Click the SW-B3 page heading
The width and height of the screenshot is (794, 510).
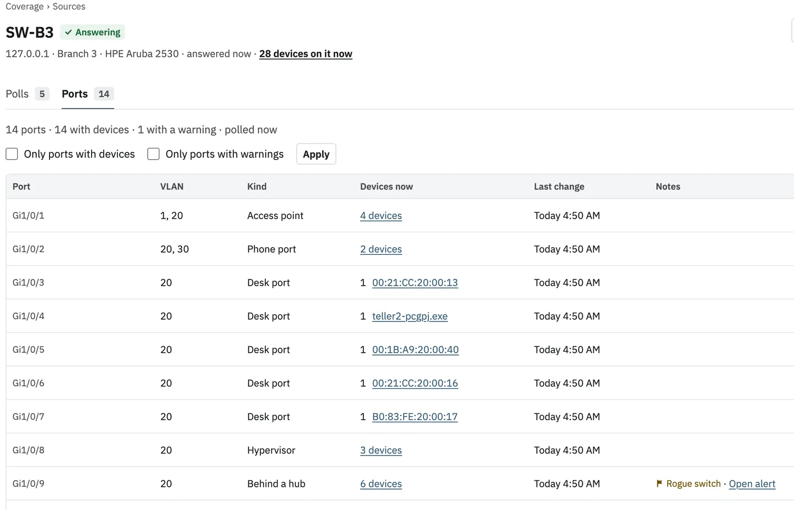coord(30,33)
